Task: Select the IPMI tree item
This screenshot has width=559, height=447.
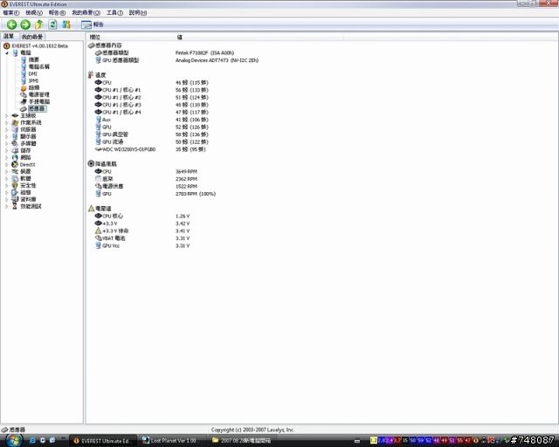Action: [x=33, y=81]
